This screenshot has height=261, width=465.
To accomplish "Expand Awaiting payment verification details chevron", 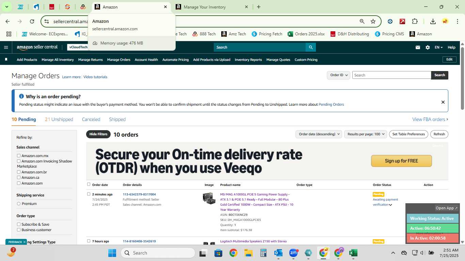I will [x=390, y=205].
